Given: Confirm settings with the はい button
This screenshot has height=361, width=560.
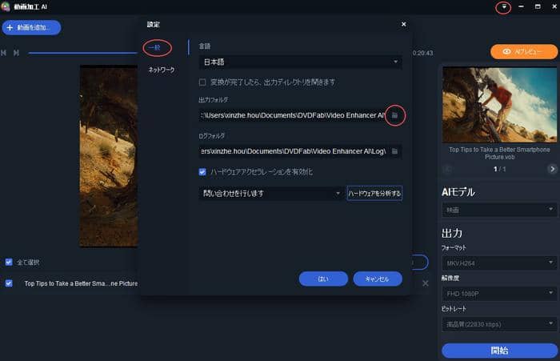Looking at the screenshot, I should point(323,279).
